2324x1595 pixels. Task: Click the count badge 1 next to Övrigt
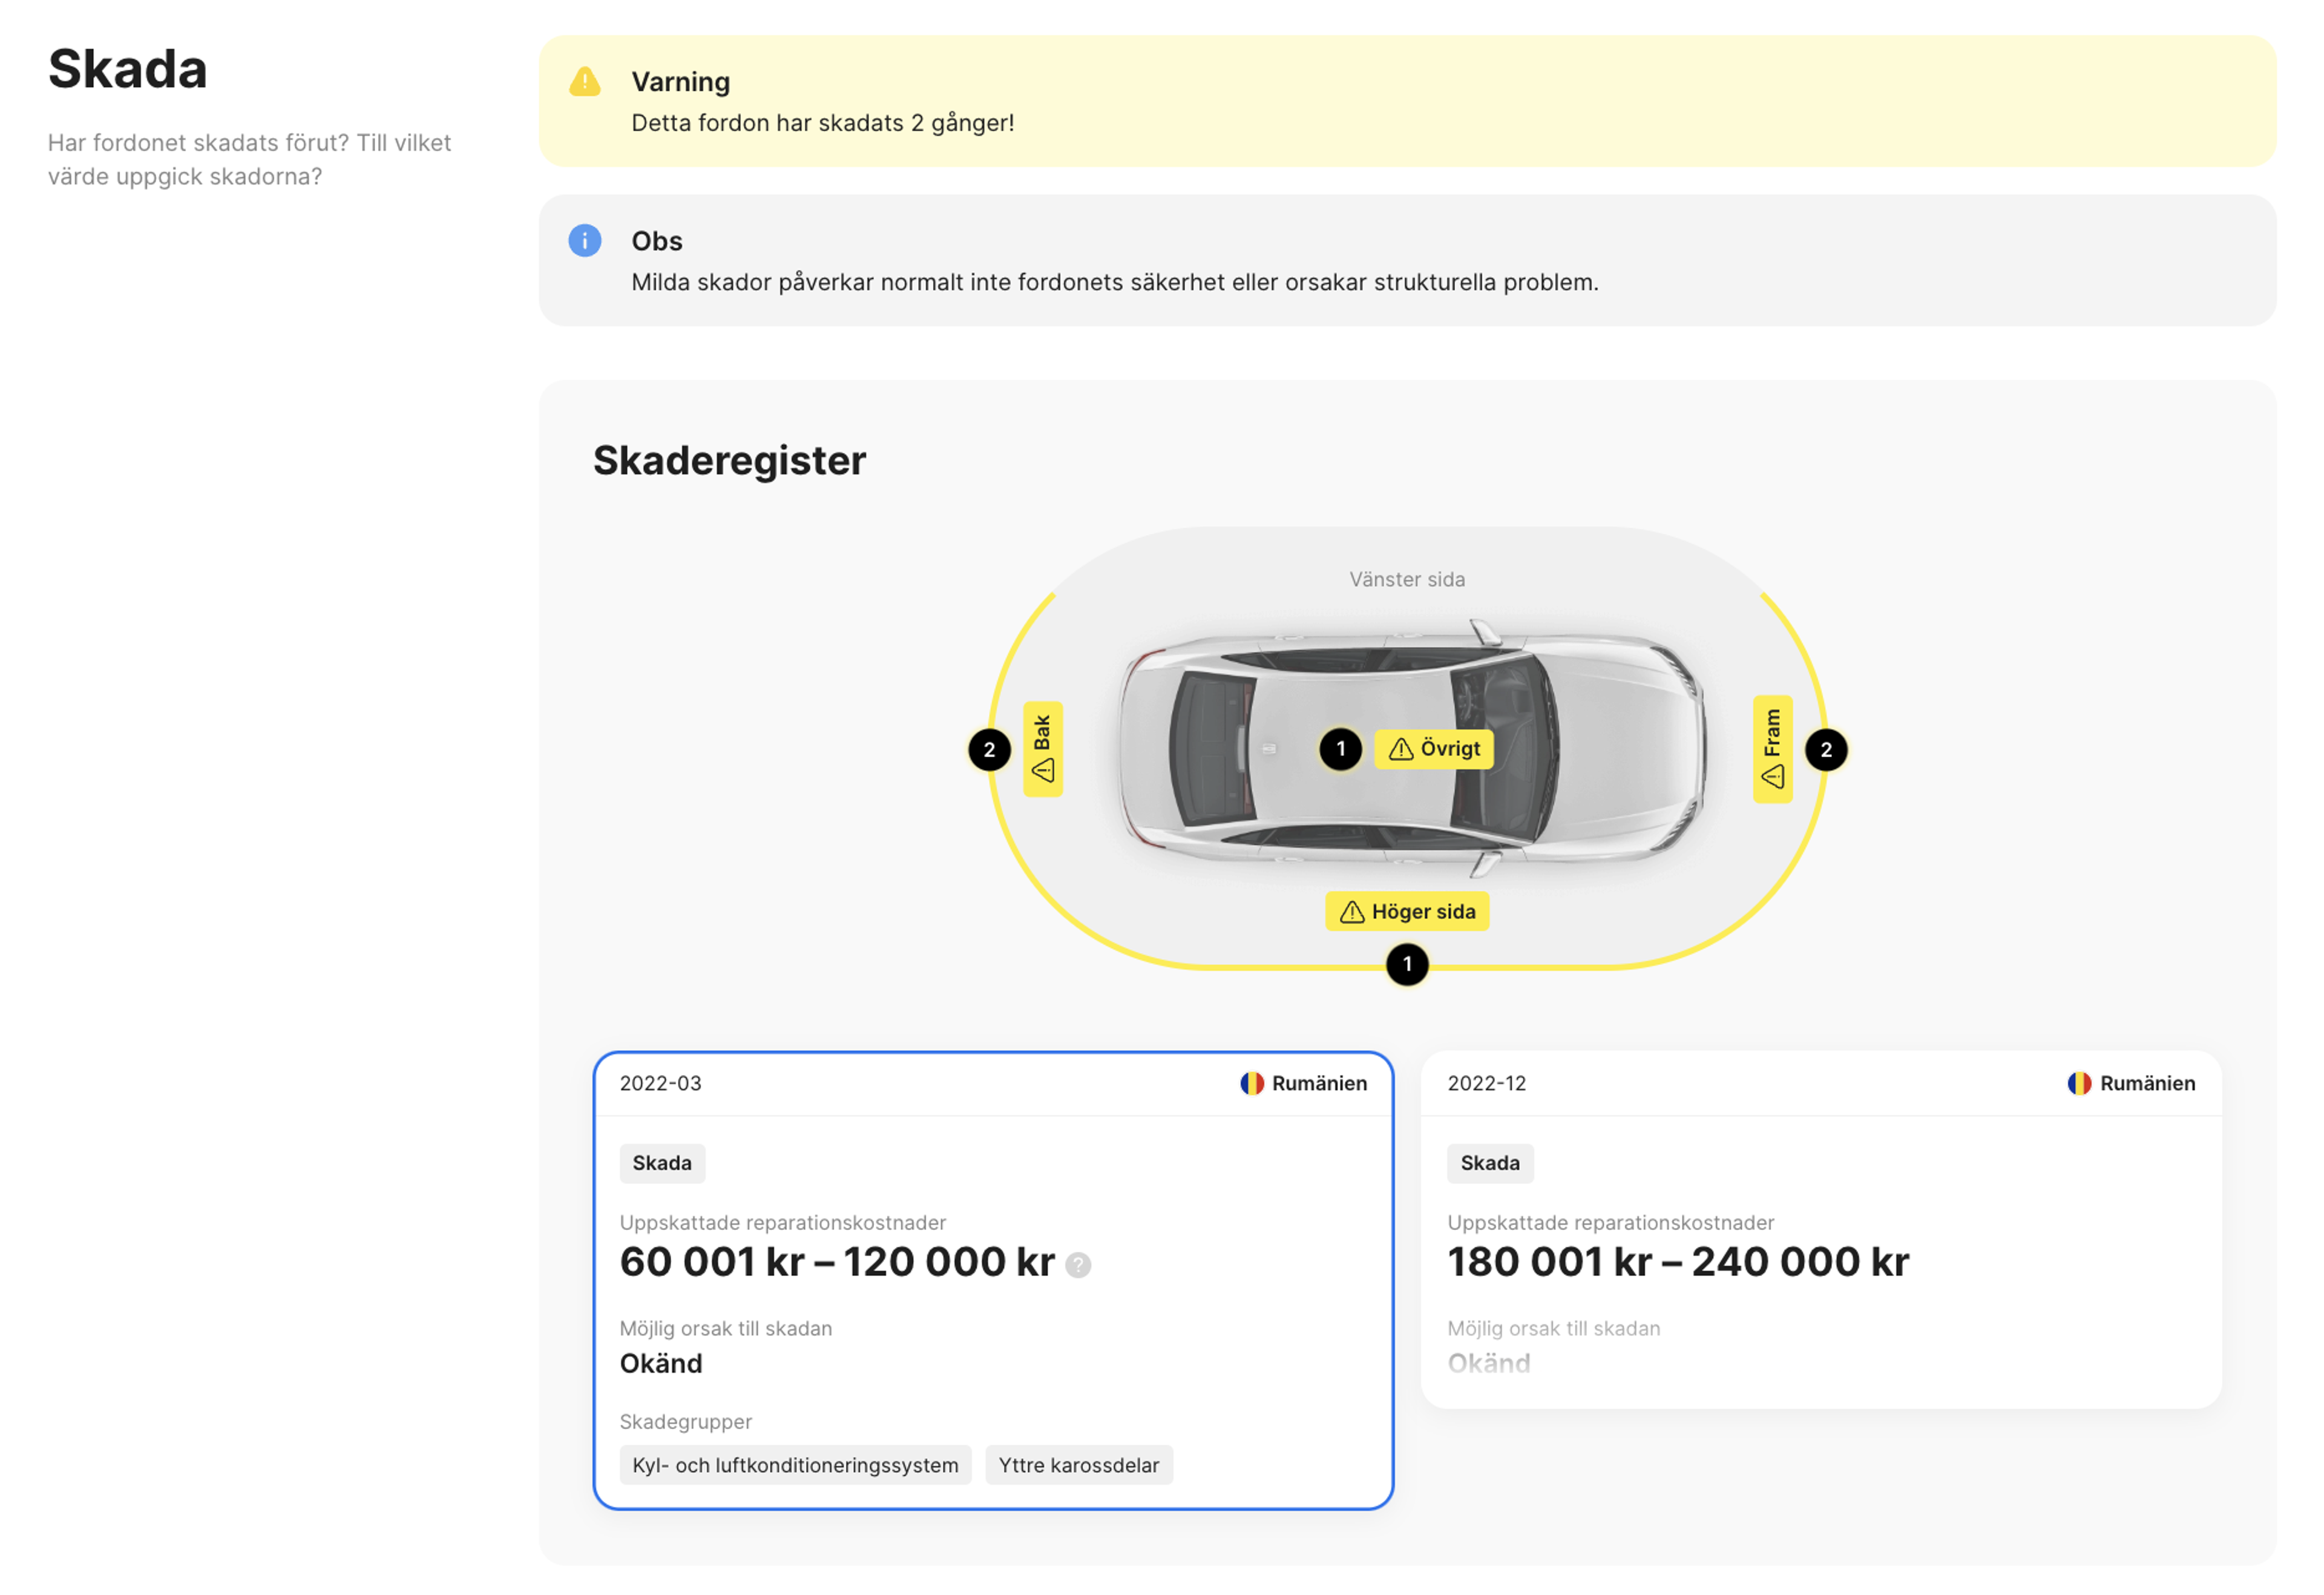(1341, 749)
